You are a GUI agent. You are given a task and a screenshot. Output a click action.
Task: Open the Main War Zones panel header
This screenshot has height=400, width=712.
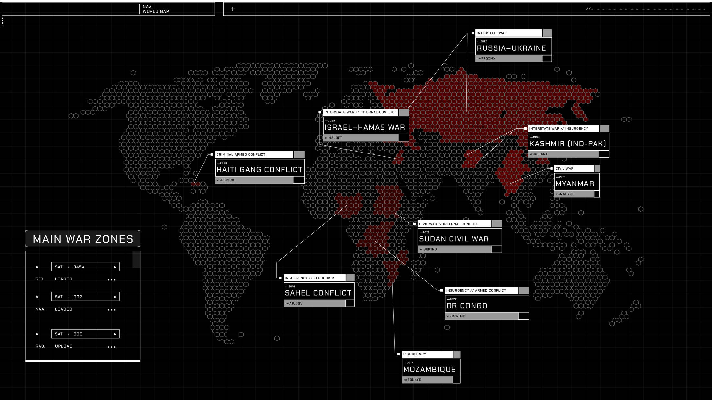pos(83,239)
